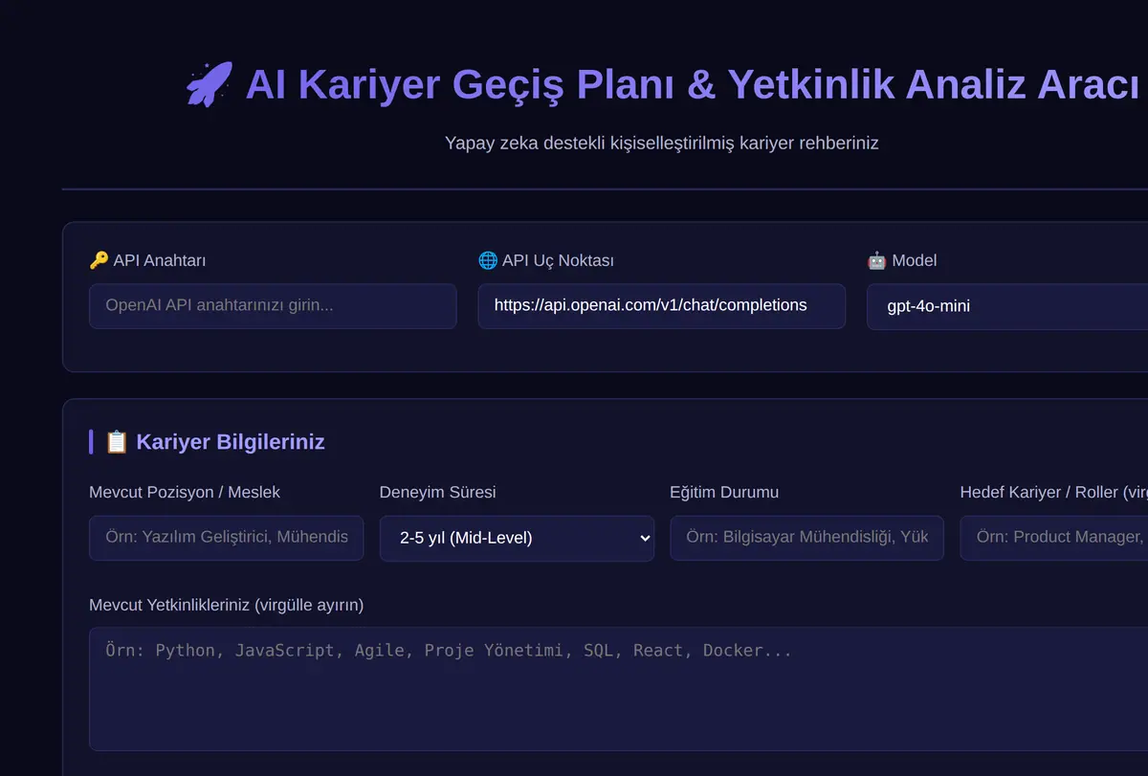Click the clipboard icon beside Kariyer Bilgileriniz
Viewport: 1148px width, 776px height.
117,442
